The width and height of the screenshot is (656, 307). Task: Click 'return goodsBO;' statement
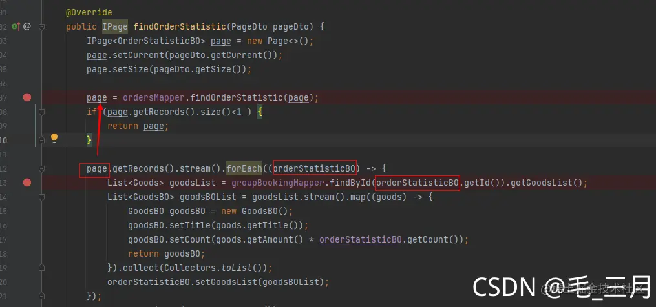[167, 254]
